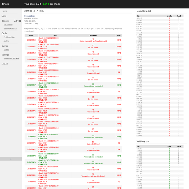Select the Dumps heading in sidebar

click(5, 46)
